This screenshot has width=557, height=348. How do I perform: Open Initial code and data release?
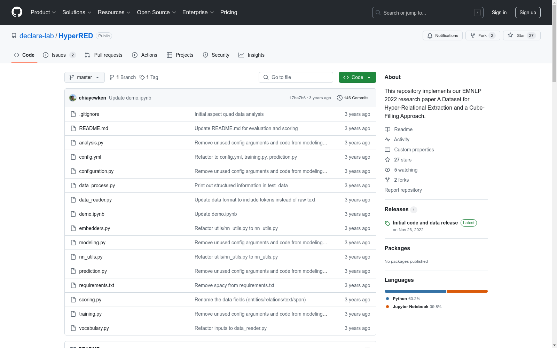[x=425, y=223]
